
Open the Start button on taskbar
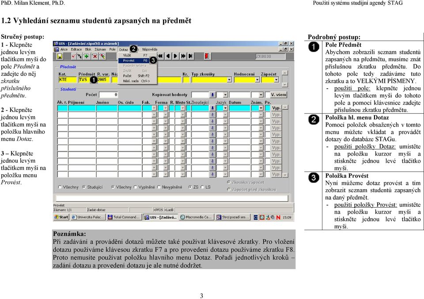(x=61, y=217)
